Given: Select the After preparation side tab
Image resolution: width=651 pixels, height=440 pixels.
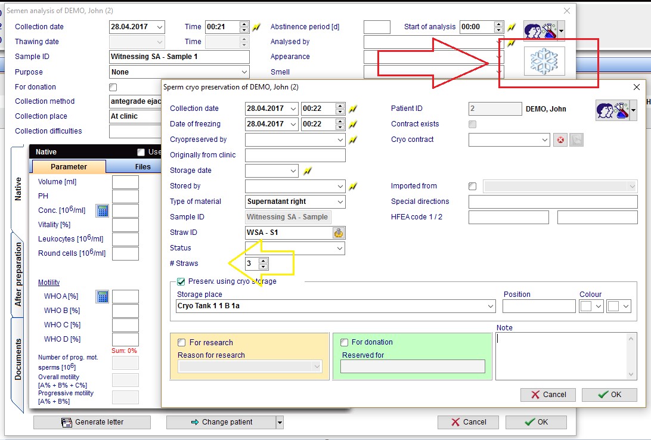Looking at the screenshot, I should [18, 274].
